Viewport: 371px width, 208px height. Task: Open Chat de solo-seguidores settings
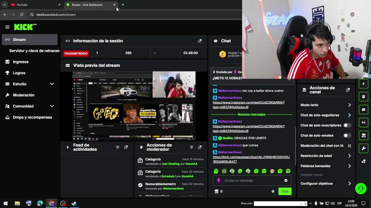326,115
